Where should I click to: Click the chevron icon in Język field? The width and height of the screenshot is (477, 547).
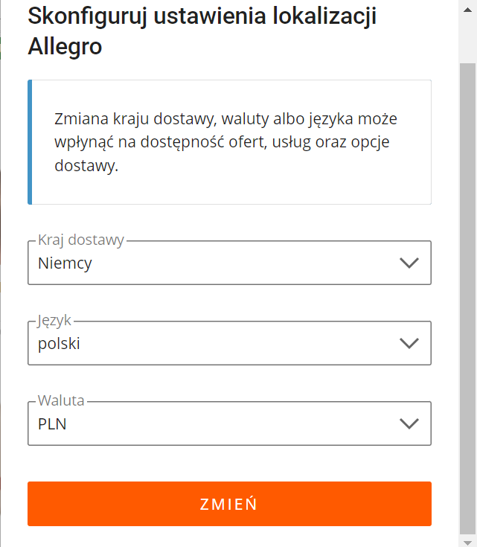[409, 343]
